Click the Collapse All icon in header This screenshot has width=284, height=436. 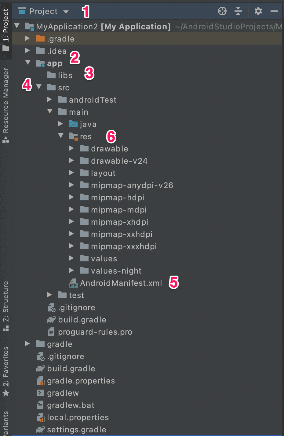[238, 11]
